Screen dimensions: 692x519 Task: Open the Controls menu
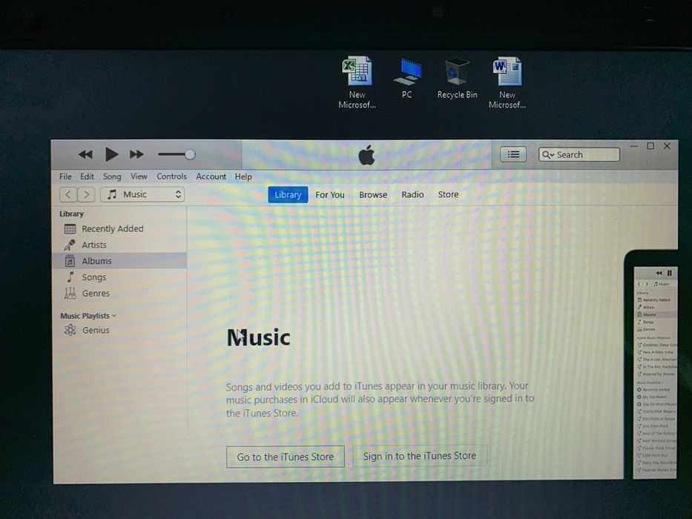(171, 176)
